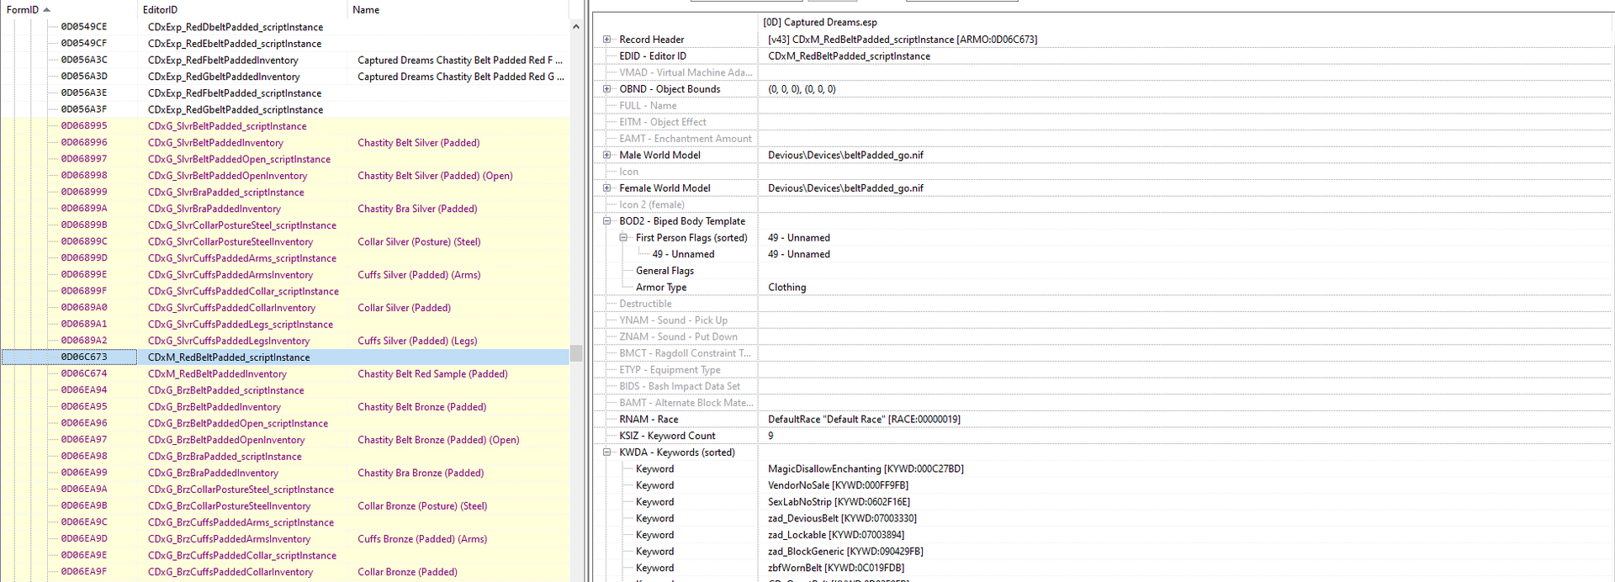
Task: Select Cuffs Silver (Padded) (Arms) record
Action: (285, 275)
